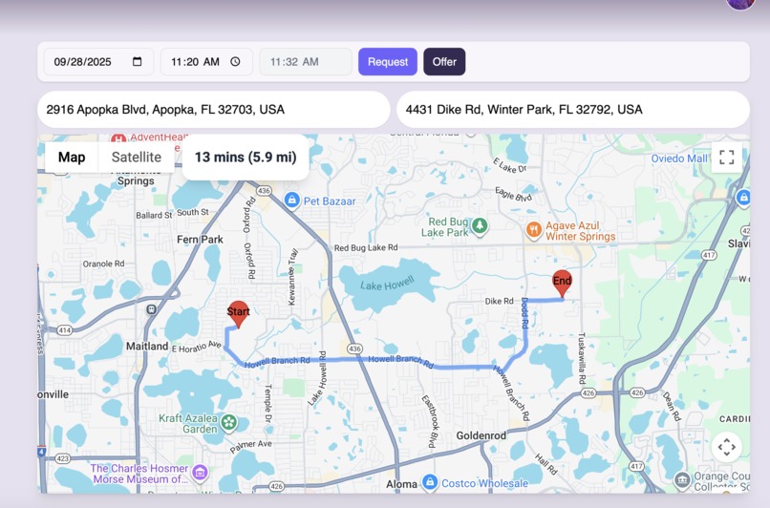Select the Dike Rd street label
The image size is (770, 508).
pyautogui.click(x=499, y=301)
